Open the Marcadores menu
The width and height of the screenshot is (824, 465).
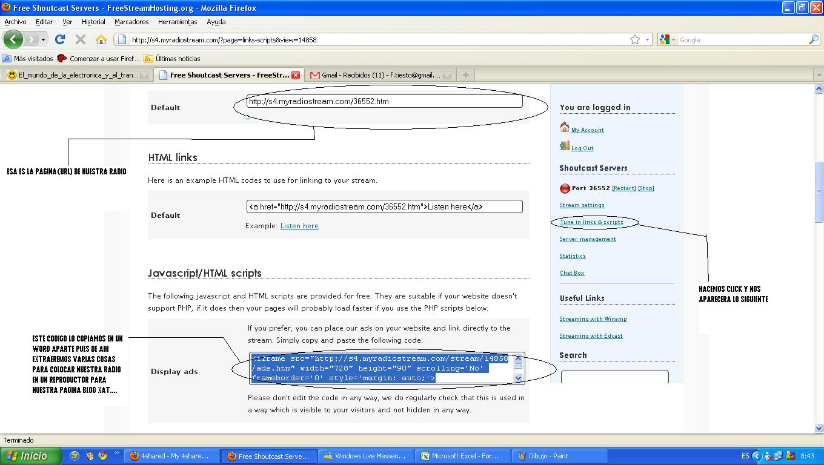(131, 22)
